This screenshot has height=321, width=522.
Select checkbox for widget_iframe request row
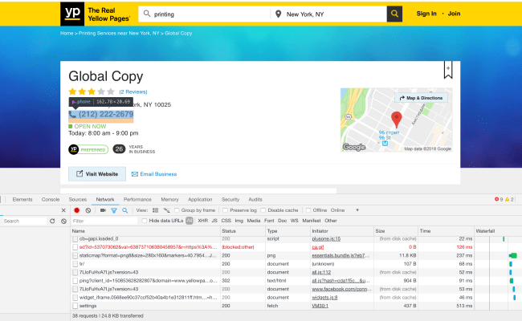75,298
